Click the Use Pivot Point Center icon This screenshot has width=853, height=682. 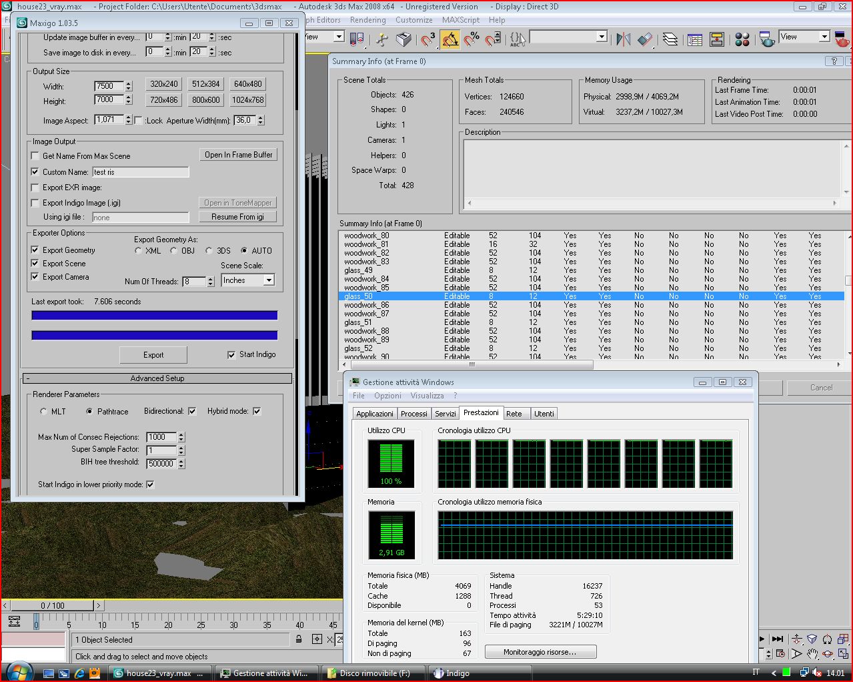(357, 39)
